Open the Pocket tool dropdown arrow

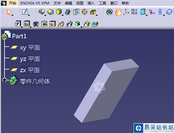click(31, 27)
